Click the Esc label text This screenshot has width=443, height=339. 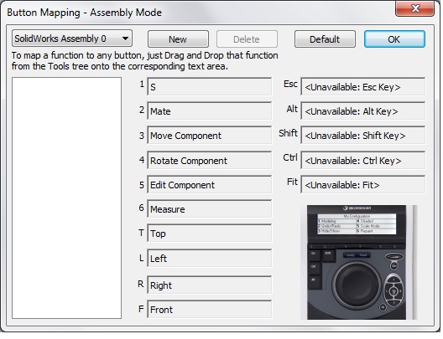point(290,84)
